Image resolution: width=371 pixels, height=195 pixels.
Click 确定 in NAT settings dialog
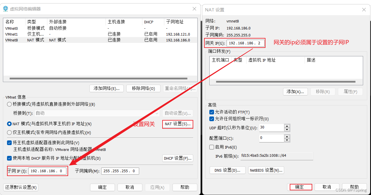click(299, 187)
